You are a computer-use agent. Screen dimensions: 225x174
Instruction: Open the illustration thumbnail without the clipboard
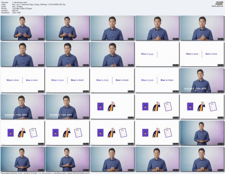tap(112, 107)
